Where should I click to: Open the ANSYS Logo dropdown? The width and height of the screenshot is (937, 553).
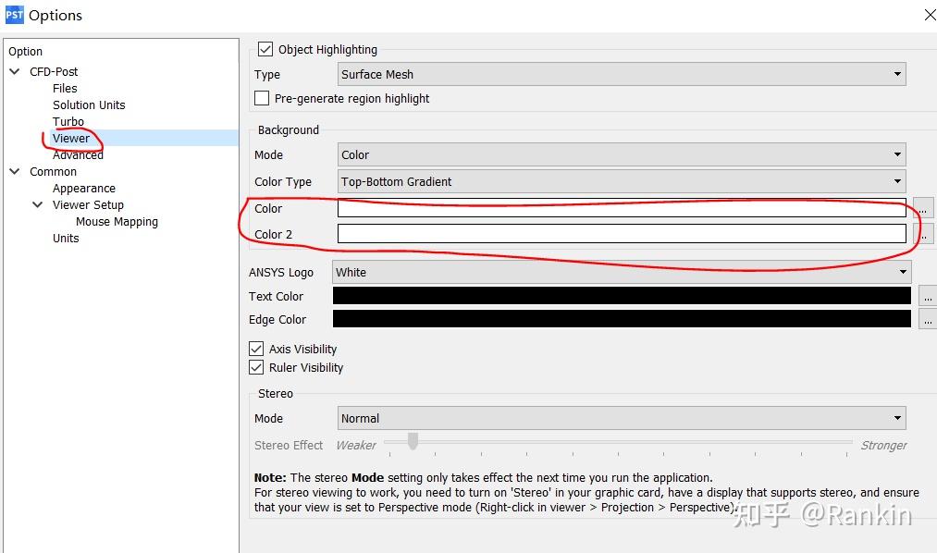903,272
